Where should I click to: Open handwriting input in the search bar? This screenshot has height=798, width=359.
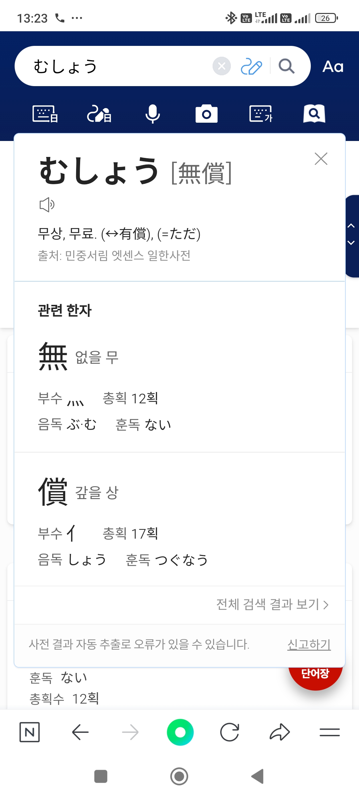[x=251, y=66]
